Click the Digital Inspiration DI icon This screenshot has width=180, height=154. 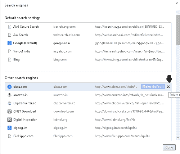click(x=9, y=119)
